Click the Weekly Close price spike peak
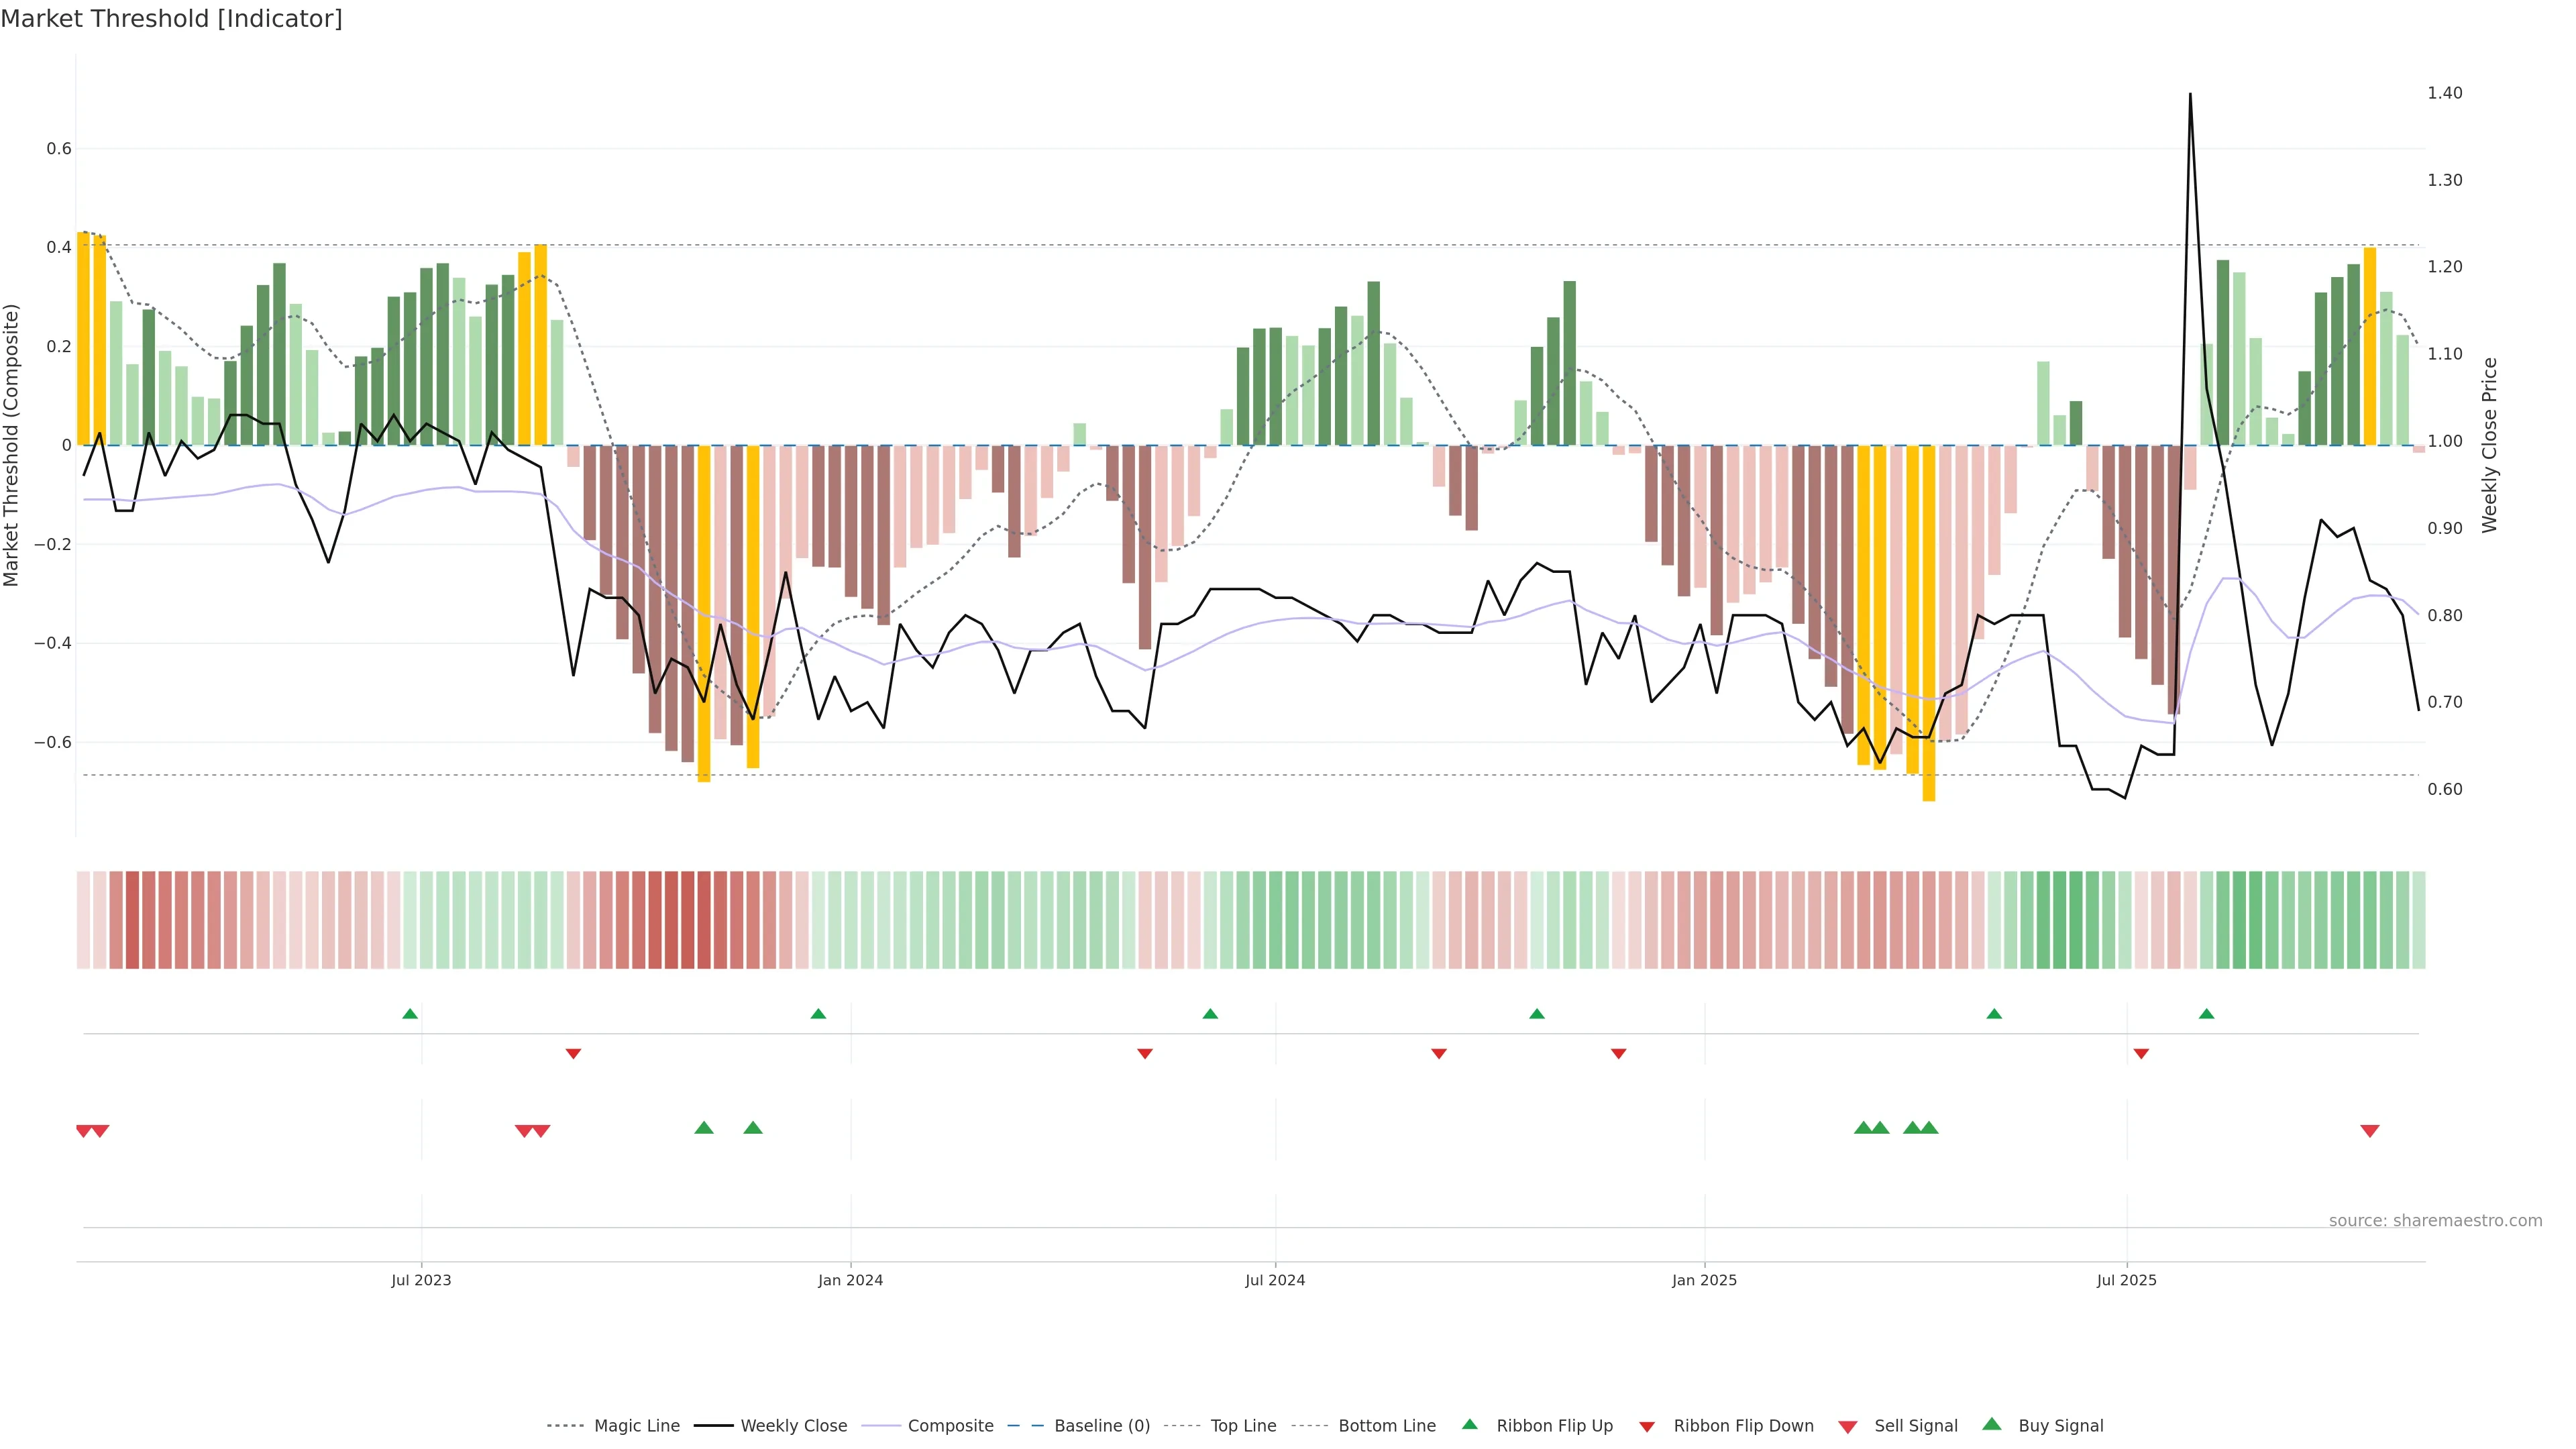The height and width of the screenshot is (1449, 2576). pos(2190,95)
